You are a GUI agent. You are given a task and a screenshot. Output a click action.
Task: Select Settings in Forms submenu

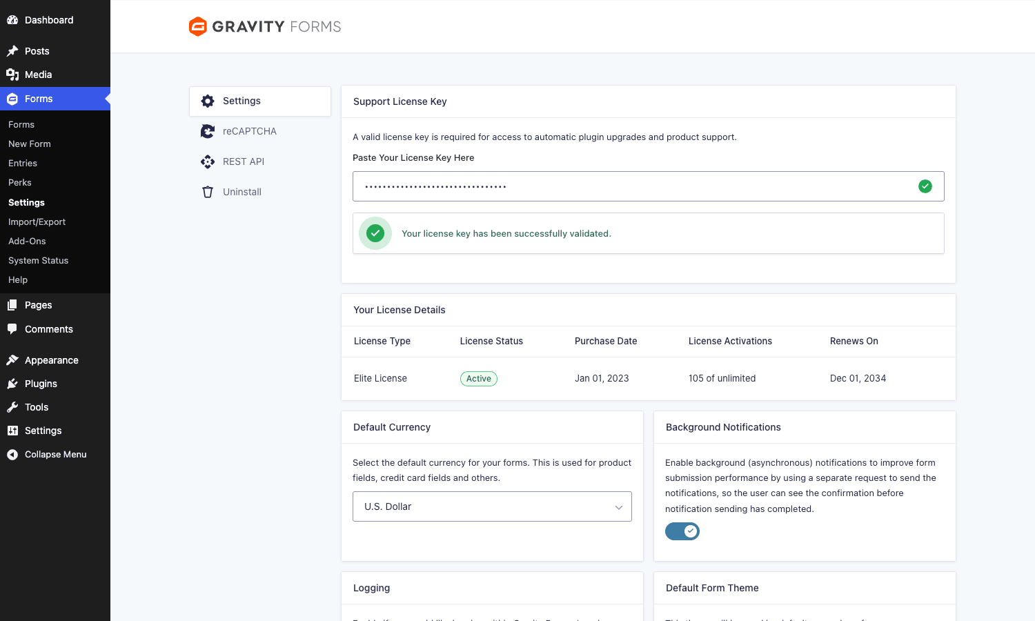tap(26, 202)
